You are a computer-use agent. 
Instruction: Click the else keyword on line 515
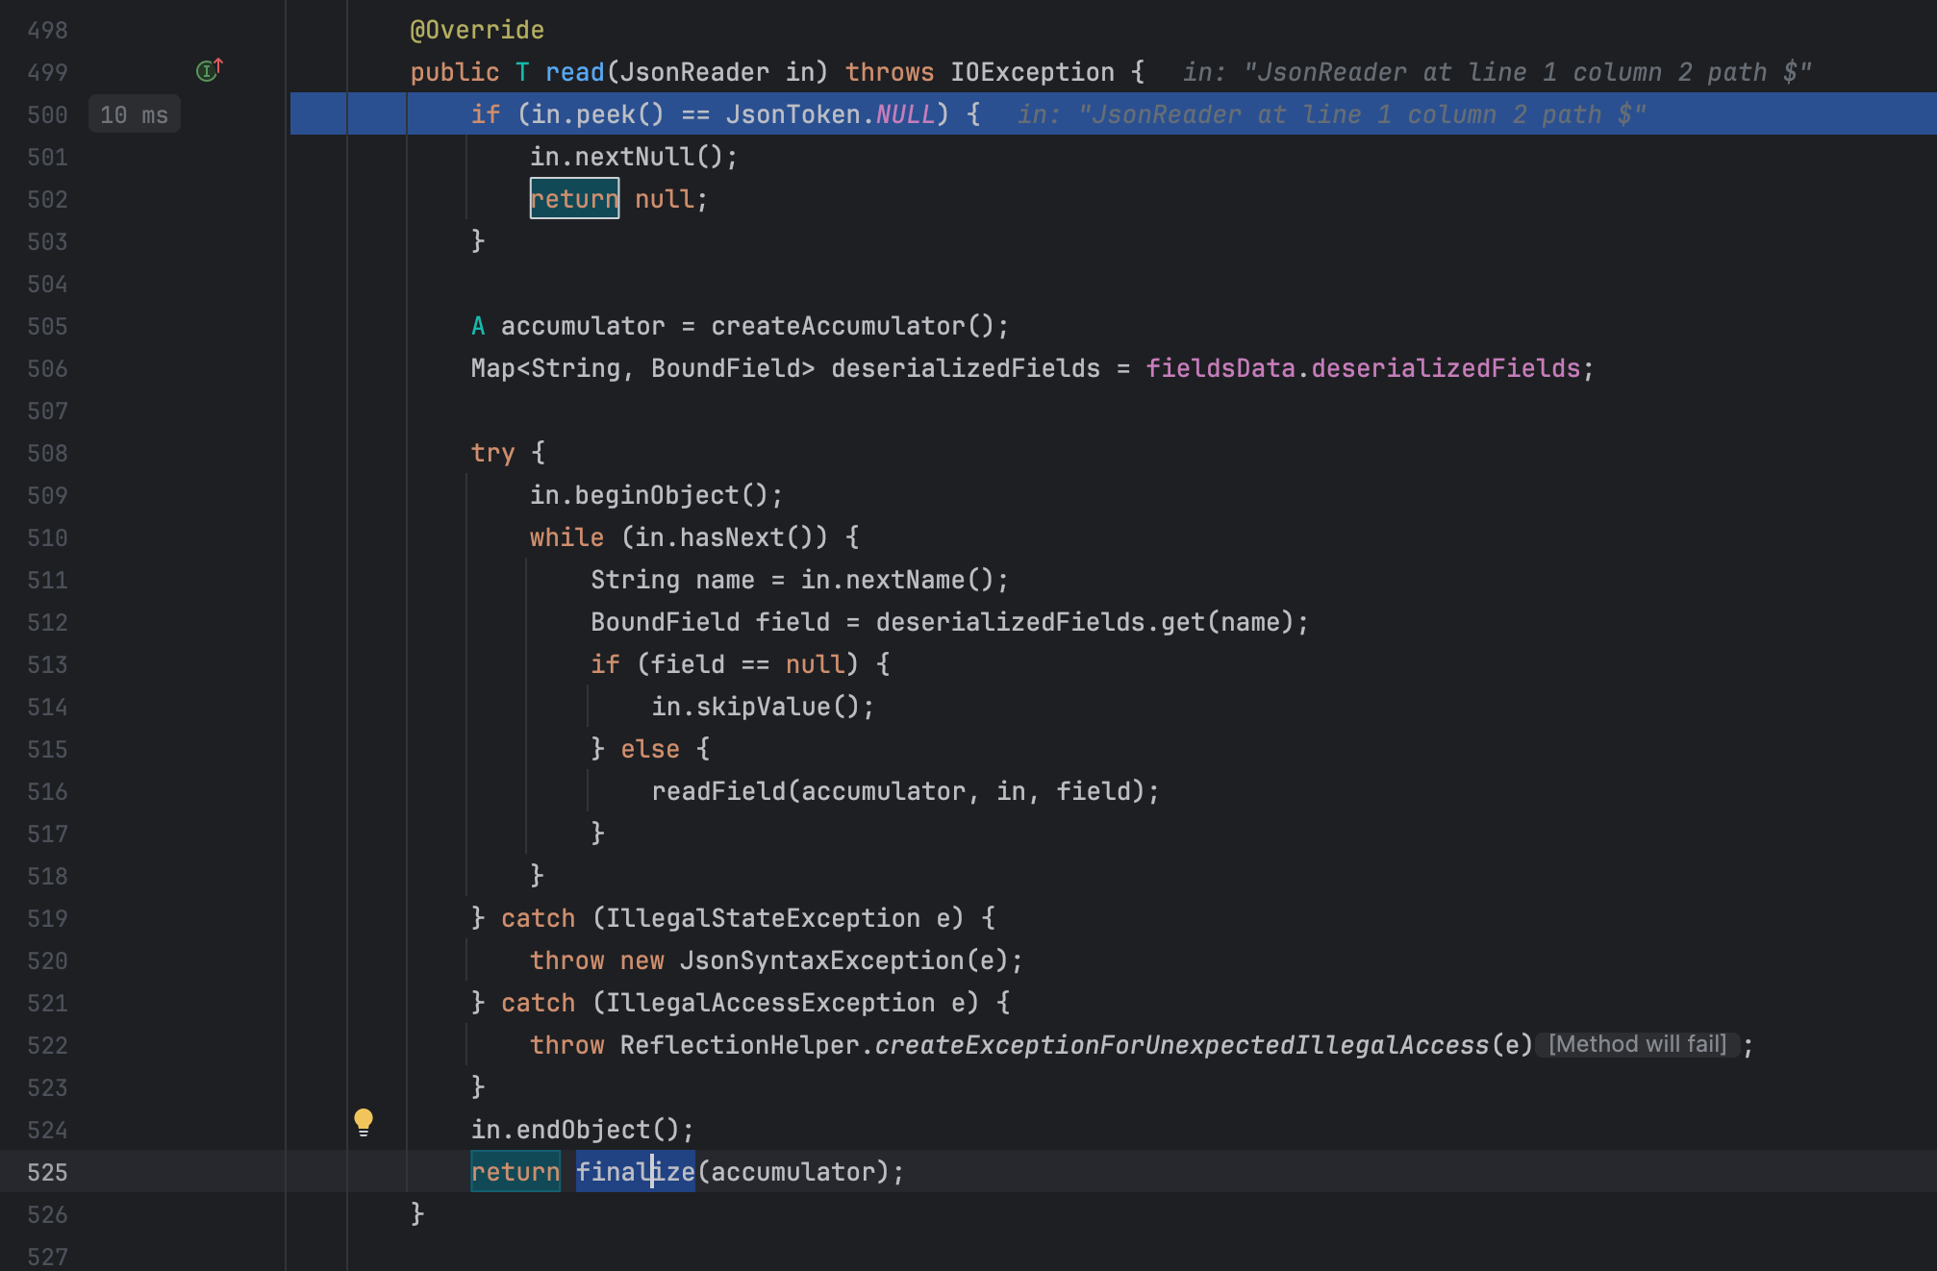pos(650,749)
